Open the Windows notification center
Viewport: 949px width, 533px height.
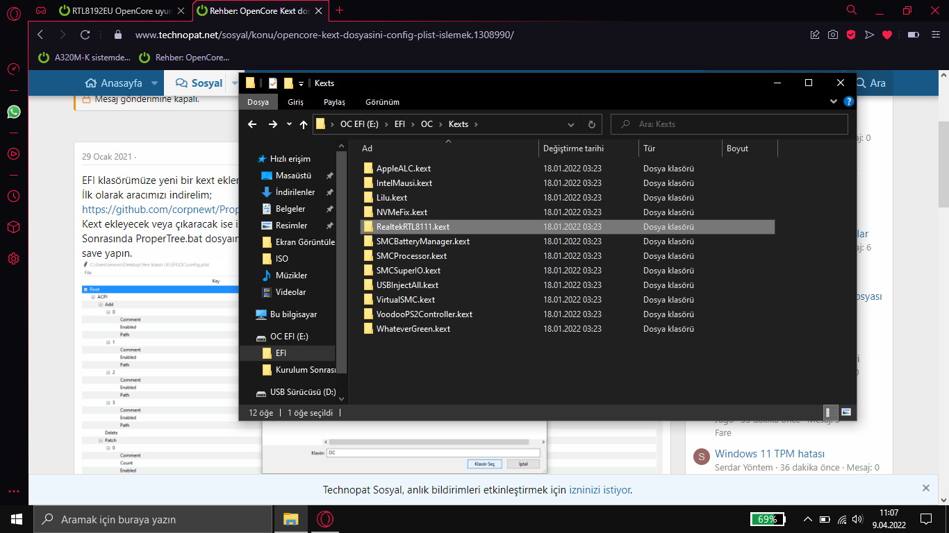pos(926,519)
